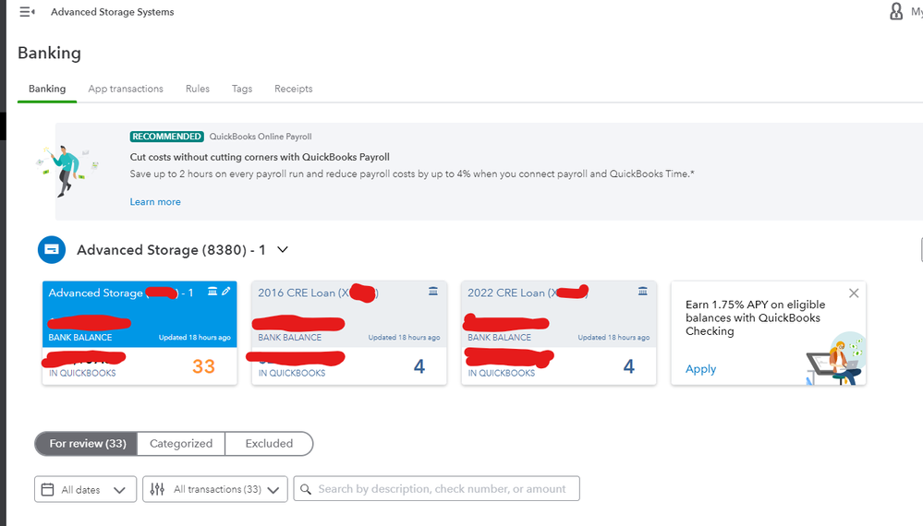Open the Tags tab
The image size is (923, 526).
[242, 89]
